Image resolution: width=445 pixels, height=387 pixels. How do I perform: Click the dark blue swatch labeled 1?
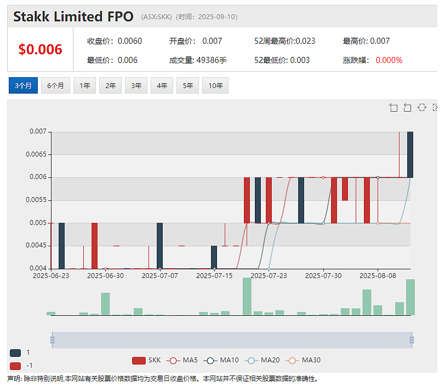tap(15, 353)
